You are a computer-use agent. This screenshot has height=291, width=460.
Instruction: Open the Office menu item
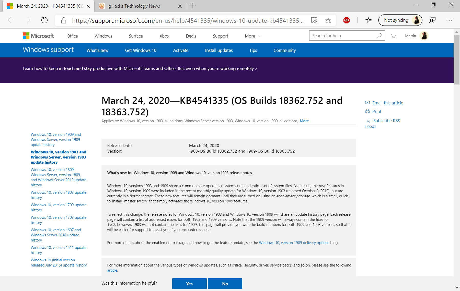(72, 36)
